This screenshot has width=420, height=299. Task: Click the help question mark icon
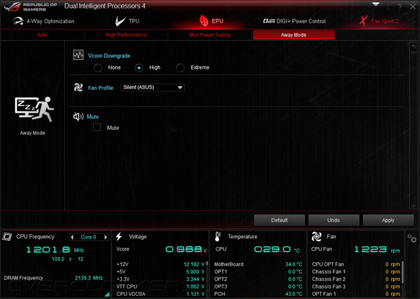pyautogui.click(x=400, y=7)
